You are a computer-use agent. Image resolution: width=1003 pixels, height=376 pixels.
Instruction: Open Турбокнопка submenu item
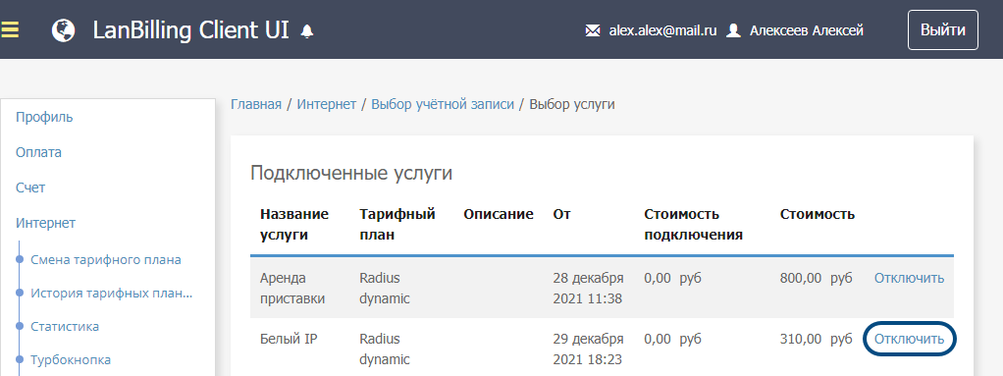click(71, 359)
